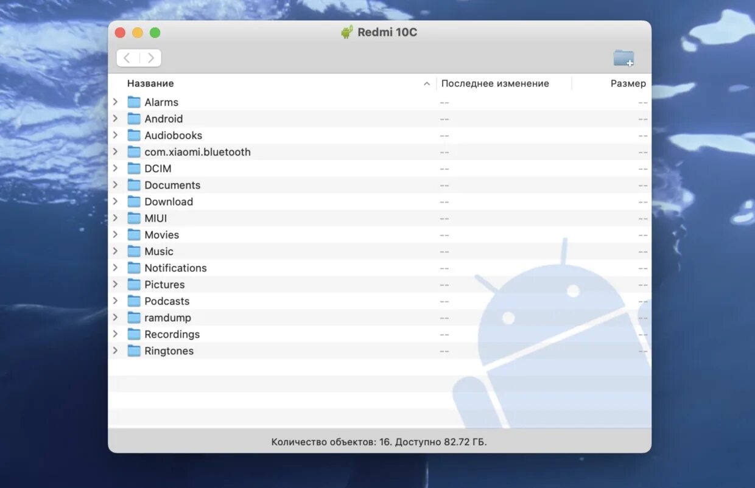Expand the Ringtones folder
The width and height of the screenshot is (755, 488).
(x=115, y=350)
